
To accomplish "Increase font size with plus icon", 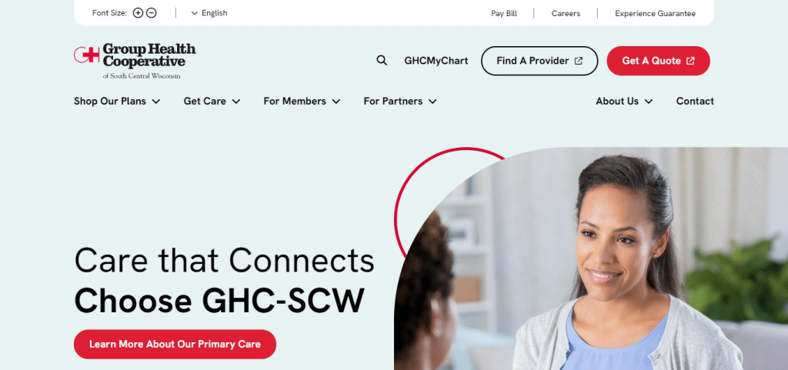I will (138, 13).
